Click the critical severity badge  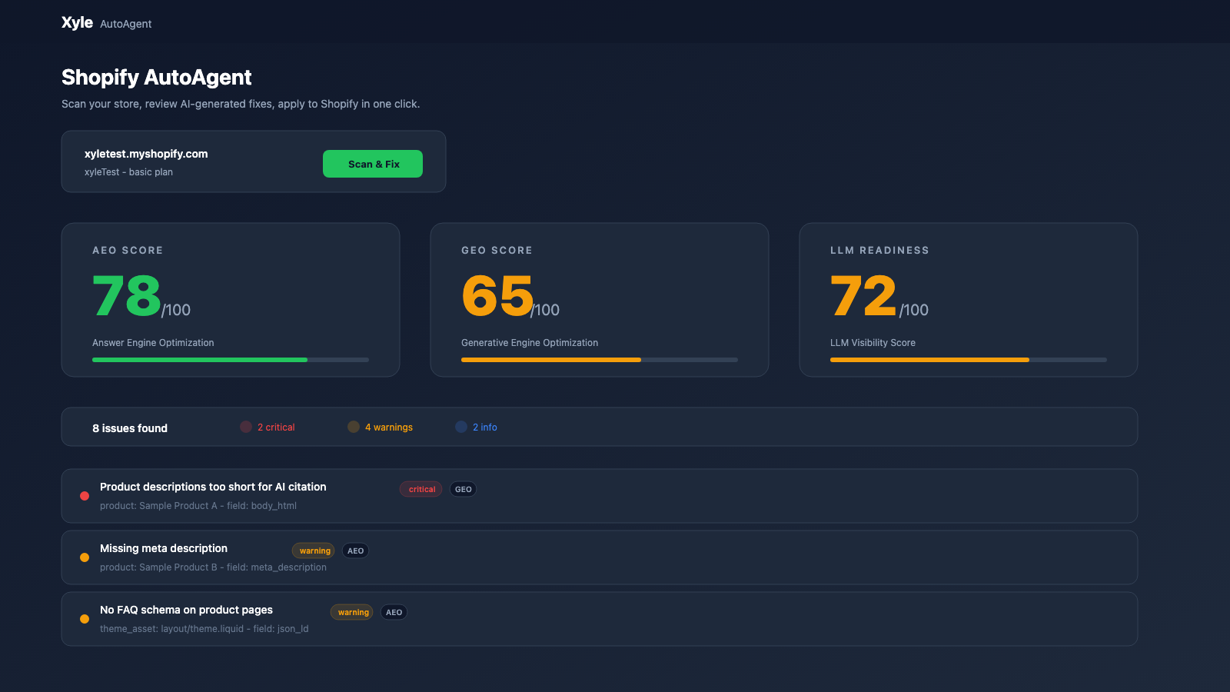click(x=421, y=489)
